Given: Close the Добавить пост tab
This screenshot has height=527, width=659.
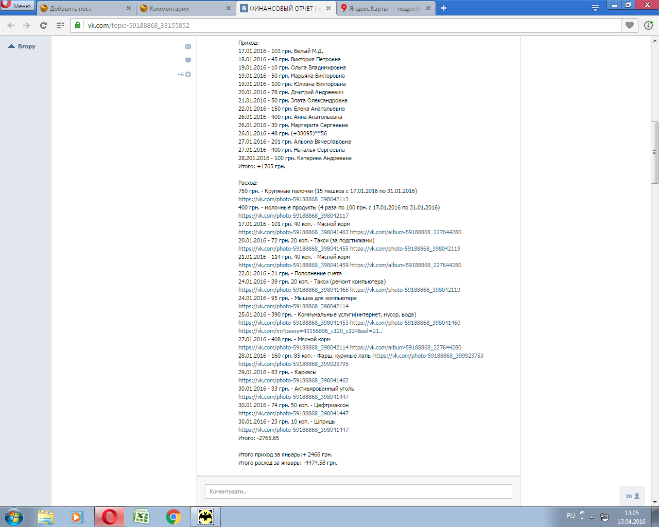Looking at the screenshot, I should click(x=128, y=8).
